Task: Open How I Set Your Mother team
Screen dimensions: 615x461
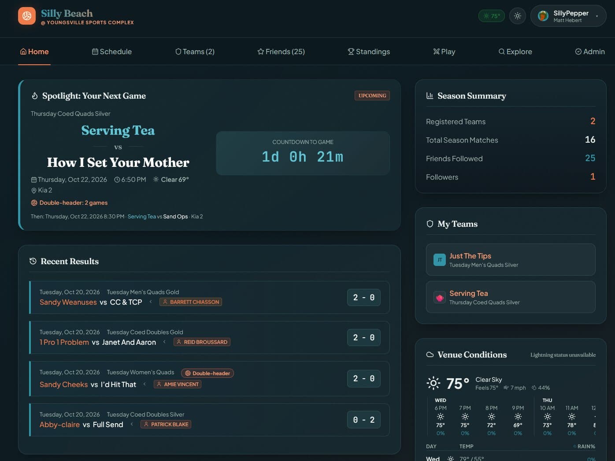Action: pos(118,162)
